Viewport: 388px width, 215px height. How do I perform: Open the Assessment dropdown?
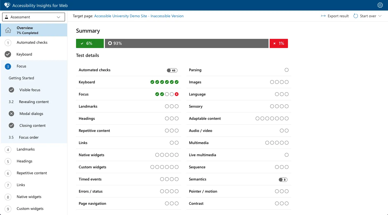click(x=33, y=17)
